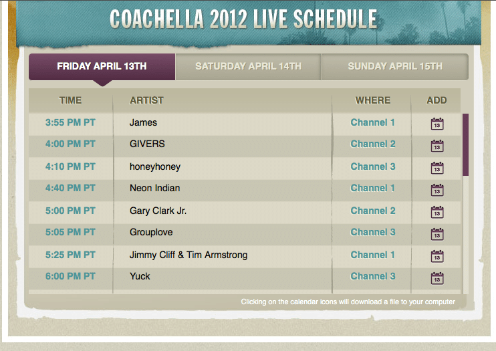Add Grouplove performance to calendar
The image size is (496, 351).
click(x=437, y=234)
